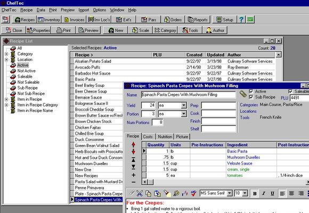Image resolution: width=309 pixels, height=213 pixels.
Task: Open the MS Sans Serif font dropdown
Action: tap(230, 193)
